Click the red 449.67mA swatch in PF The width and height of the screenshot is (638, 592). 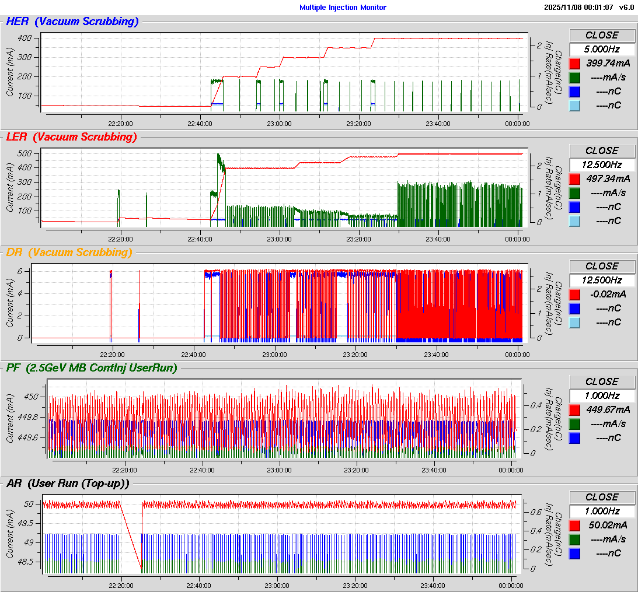click(x=575, y=410)
